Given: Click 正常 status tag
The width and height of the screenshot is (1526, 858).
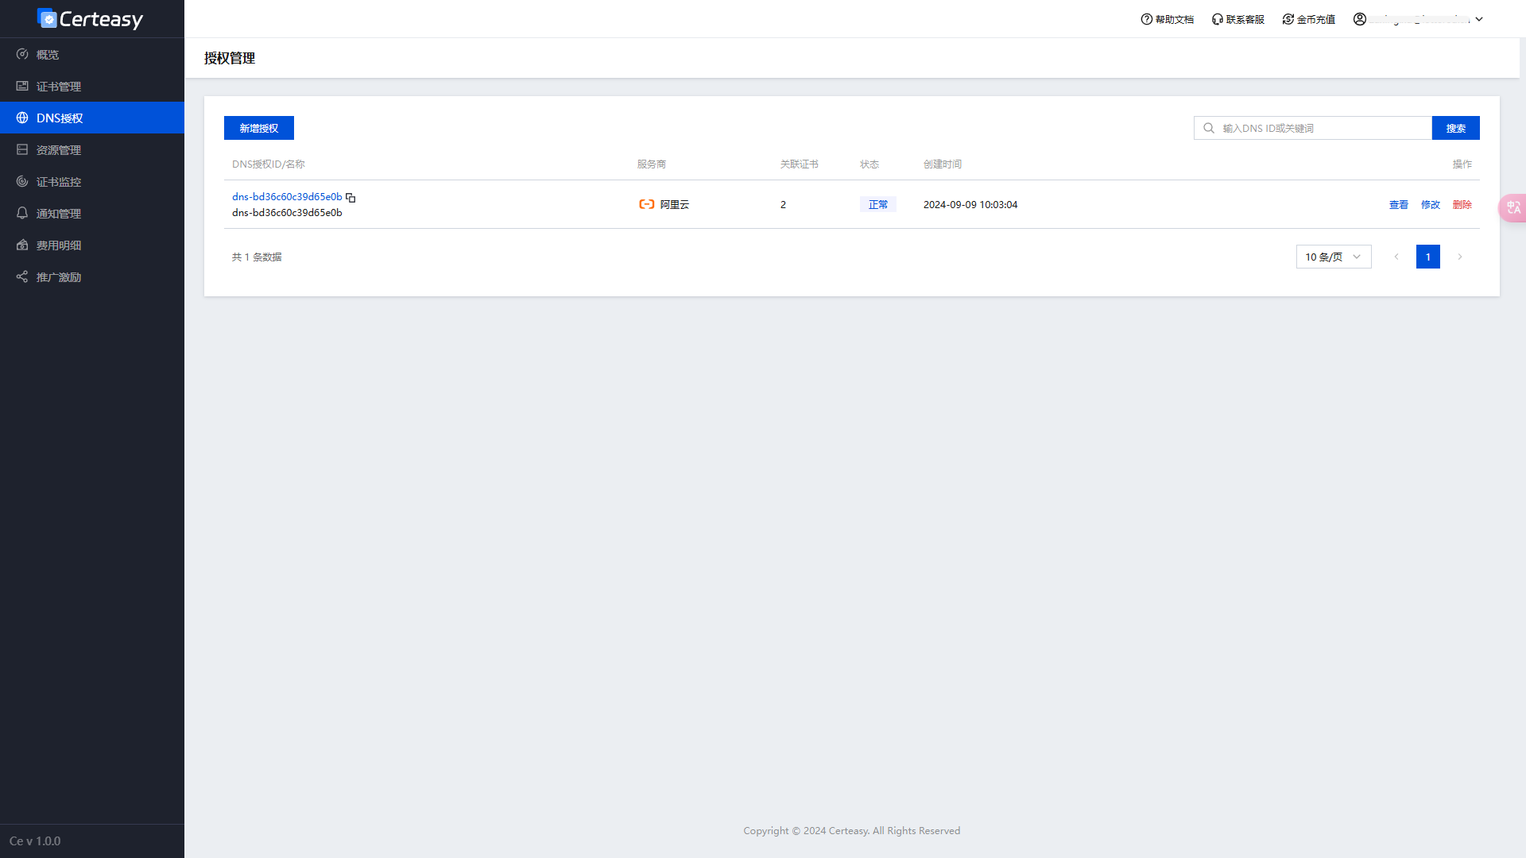Looking at the screenshot, I should (x=878, y=204).
